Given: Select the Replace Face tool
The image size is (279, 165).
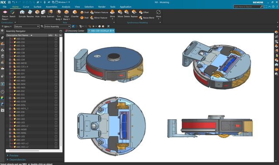Looking at the screenshot, I should point(134,14).
